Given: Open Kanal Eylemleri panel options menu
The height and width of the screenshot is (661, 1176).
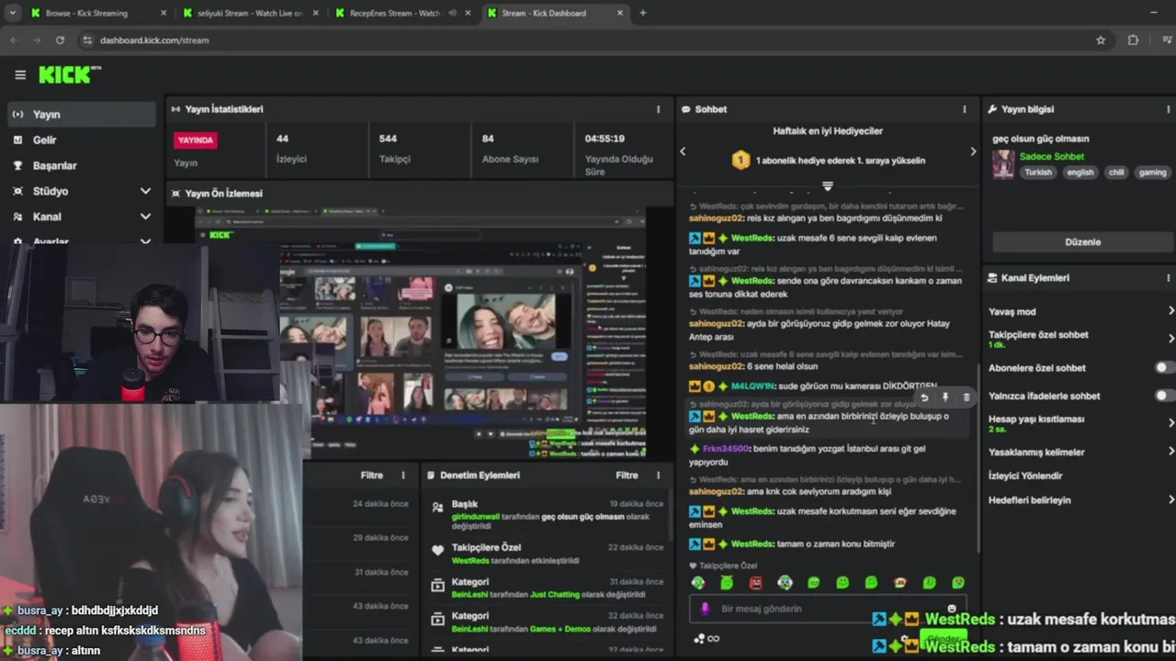Looking at the screenshot, I should point(1169,277).
